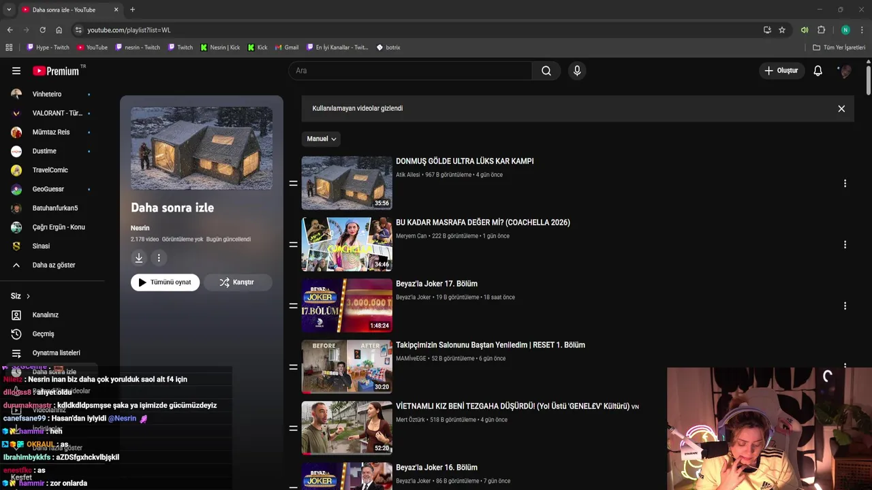Dismiss the Kullanılamayan videolar gizlendi notice
Screen dimensions: 872x490
(x=841, y=109)
